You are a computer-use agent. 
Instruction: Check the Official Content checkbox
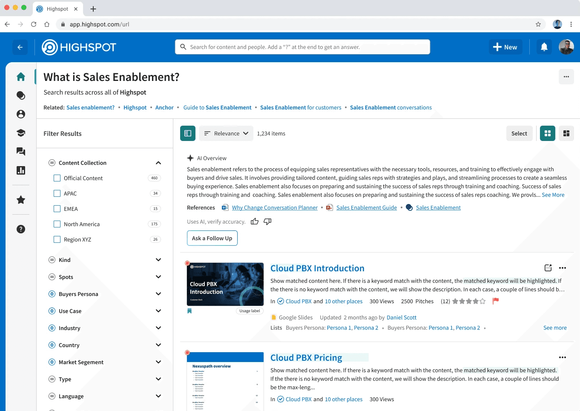pos(57,178)
